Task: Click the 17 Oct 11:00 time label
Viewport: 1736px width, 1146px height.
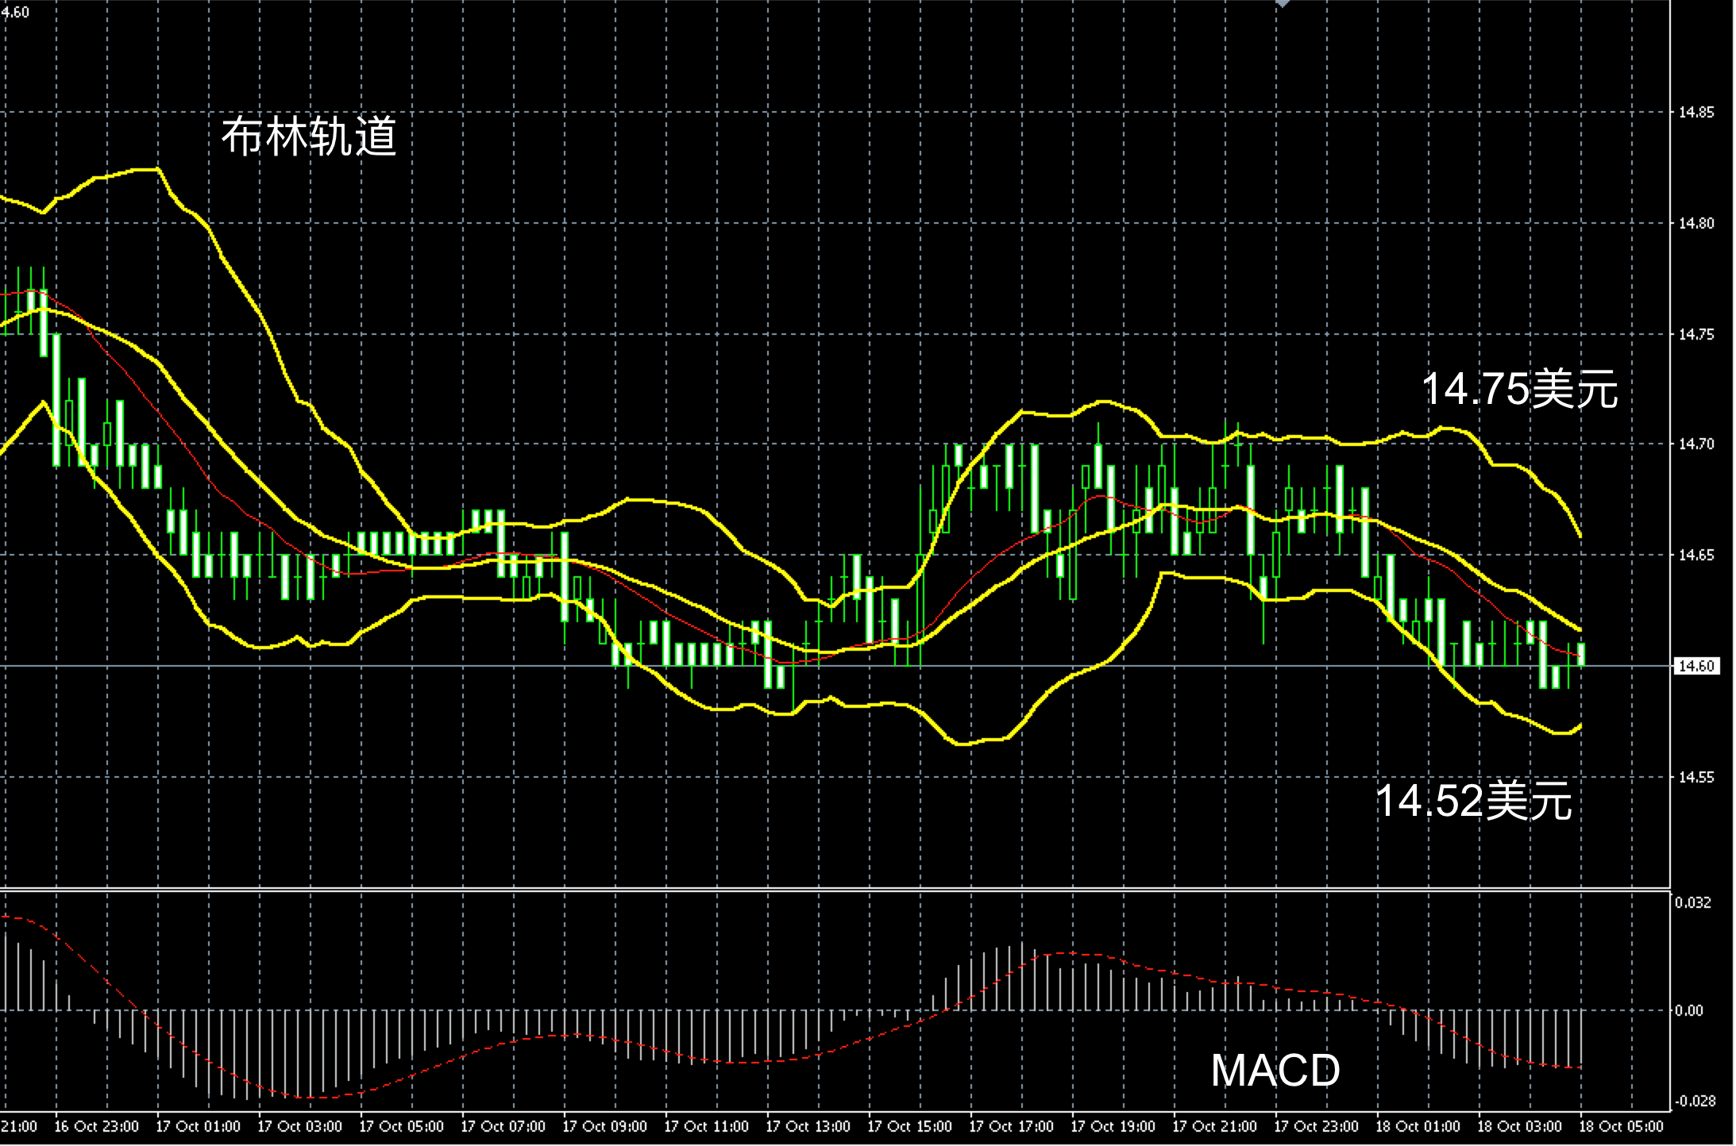Action: coord(706,1127)
